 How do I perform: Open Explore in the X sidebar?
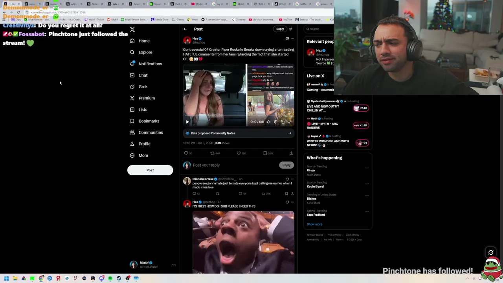141,52
